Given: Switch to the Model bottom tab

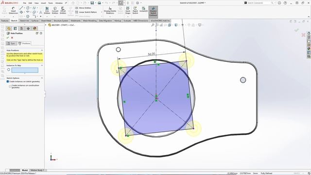Looking at the screenshot, I should coord(25,170).
